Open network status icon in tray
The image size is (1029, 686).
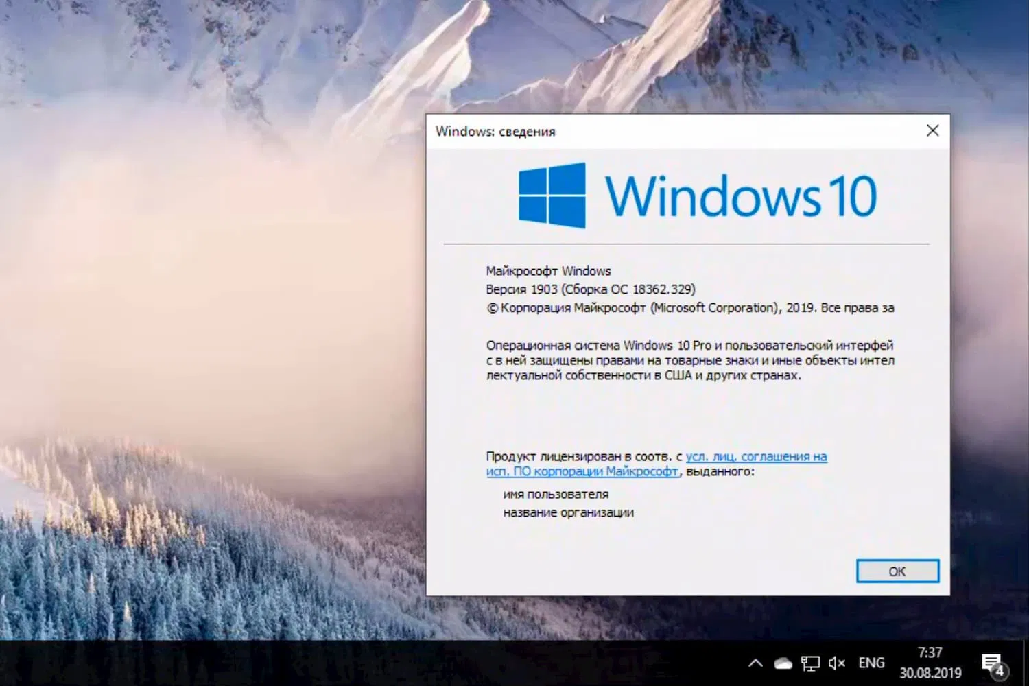coord(810,663)
